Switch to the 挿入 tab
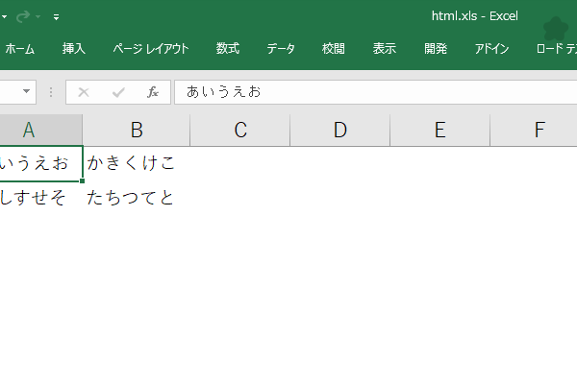 [74, 49]
